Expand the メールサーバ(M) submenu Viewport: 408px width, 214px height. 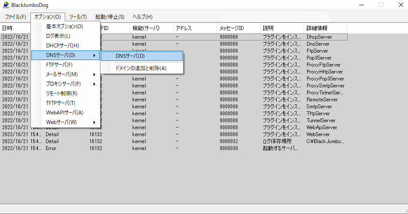66,74
